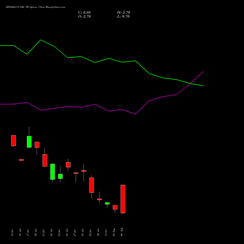244x244 pixels.
Task: Click the large red candle for 04 Aug
Action: (123, 199)
